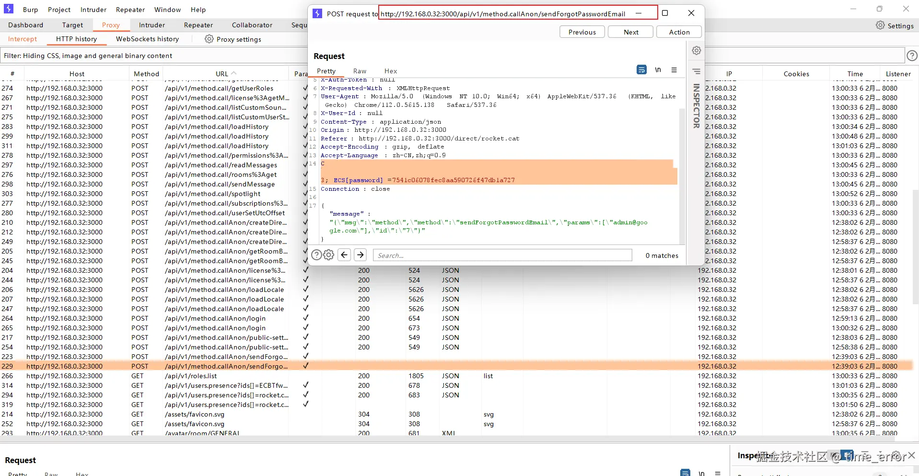Minimize the main Burp window
This screenshot has width=919, height=476.
click(853, 9)
